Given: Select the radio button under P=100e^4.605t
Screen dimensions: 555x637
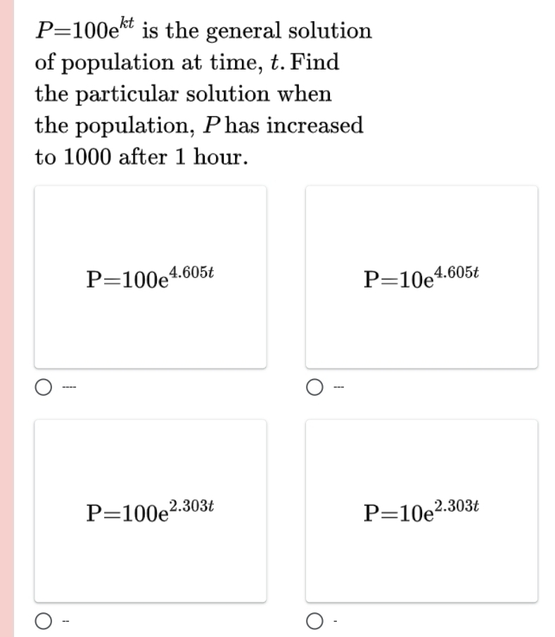Looking at the screenshot, I should tap(44, 387).
